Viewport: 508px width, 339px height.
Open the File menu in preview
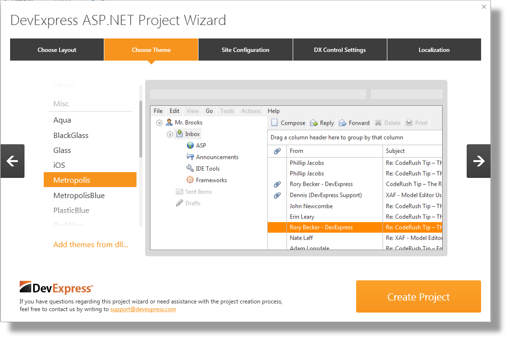point(158,111)
